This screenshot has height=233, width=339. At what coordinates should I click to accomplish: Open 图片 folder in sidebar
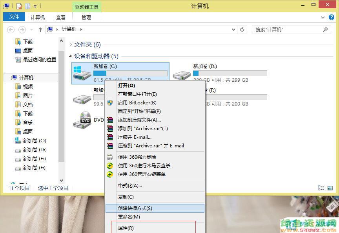[x=24, y=96]
